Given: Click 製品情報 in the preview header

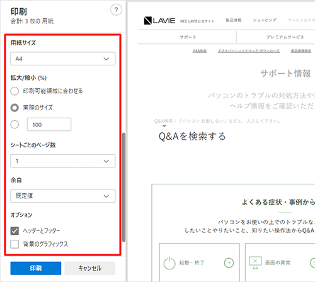Looking at the screenshot, I should click(x=234, y=20).
